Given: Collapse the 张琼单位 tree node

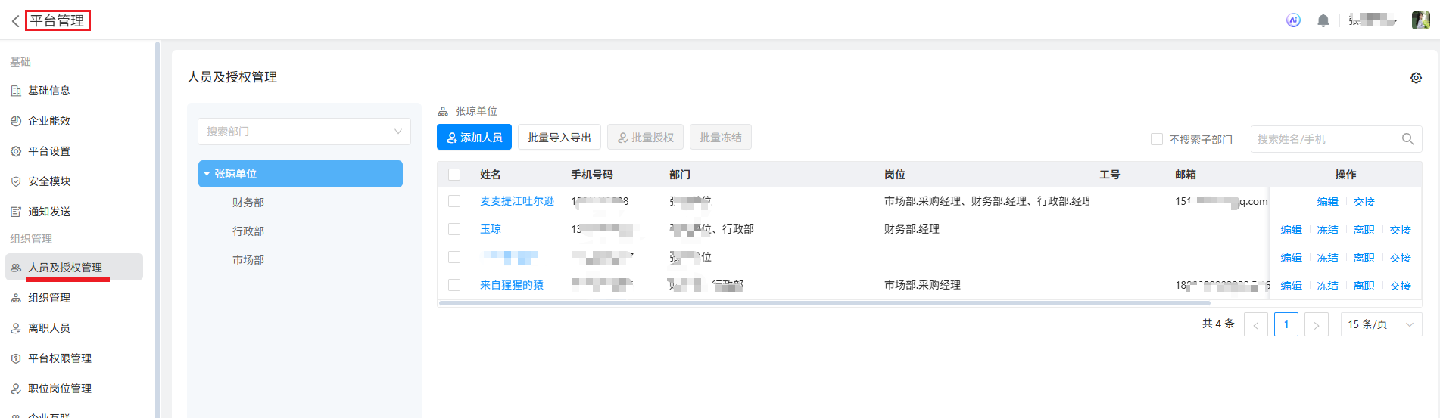Looking at the screenshot, I should coord(207,174).
